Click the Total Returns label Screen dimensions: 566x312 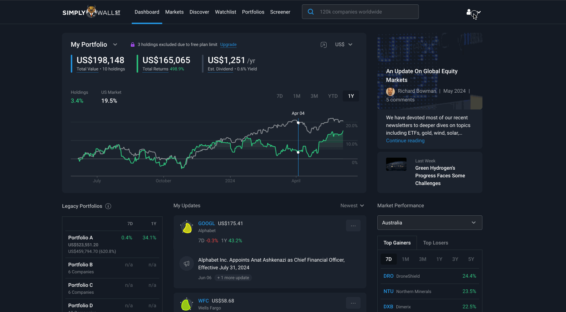(155, 69)
